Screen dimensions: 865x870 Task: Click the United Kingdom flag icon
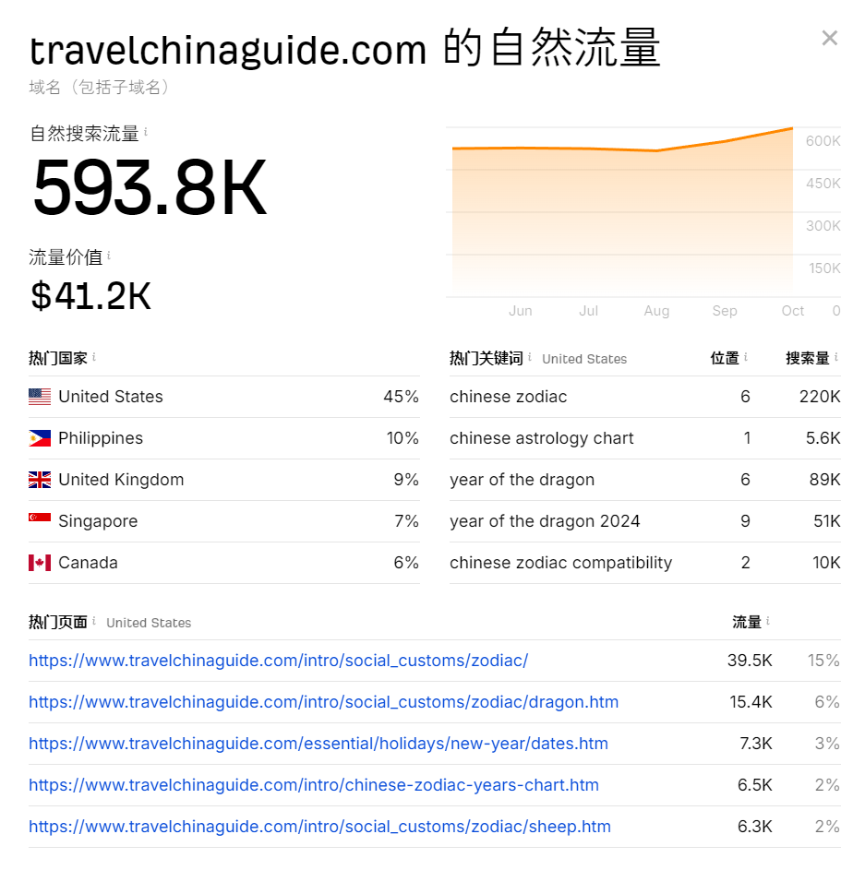pos(40,480)
